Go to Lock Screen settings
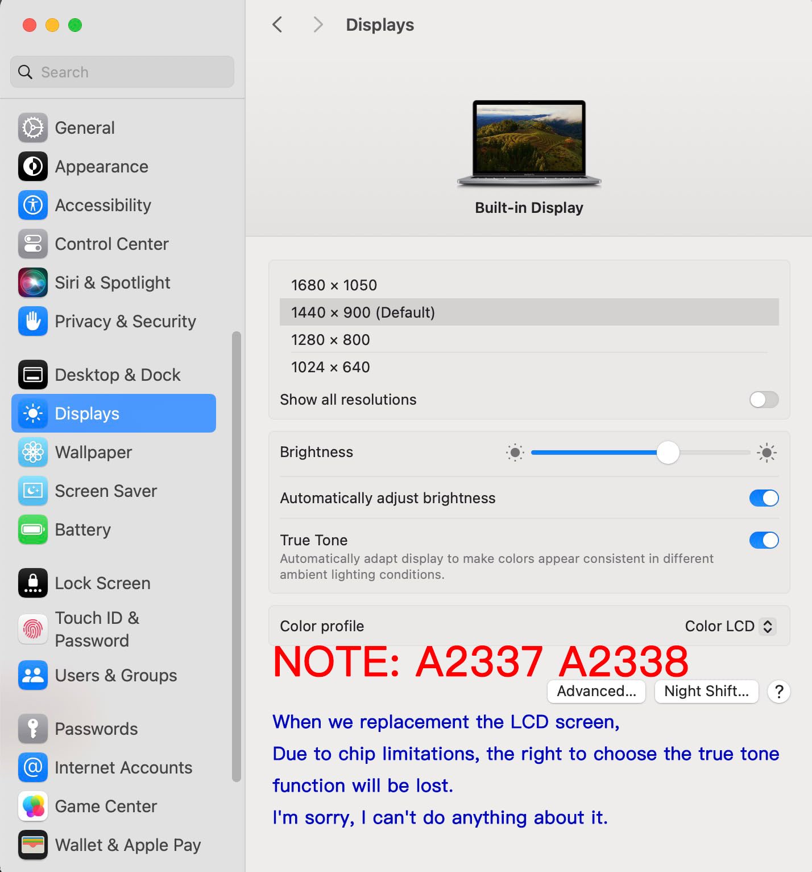The image size is (812, 872). point(103,583)
